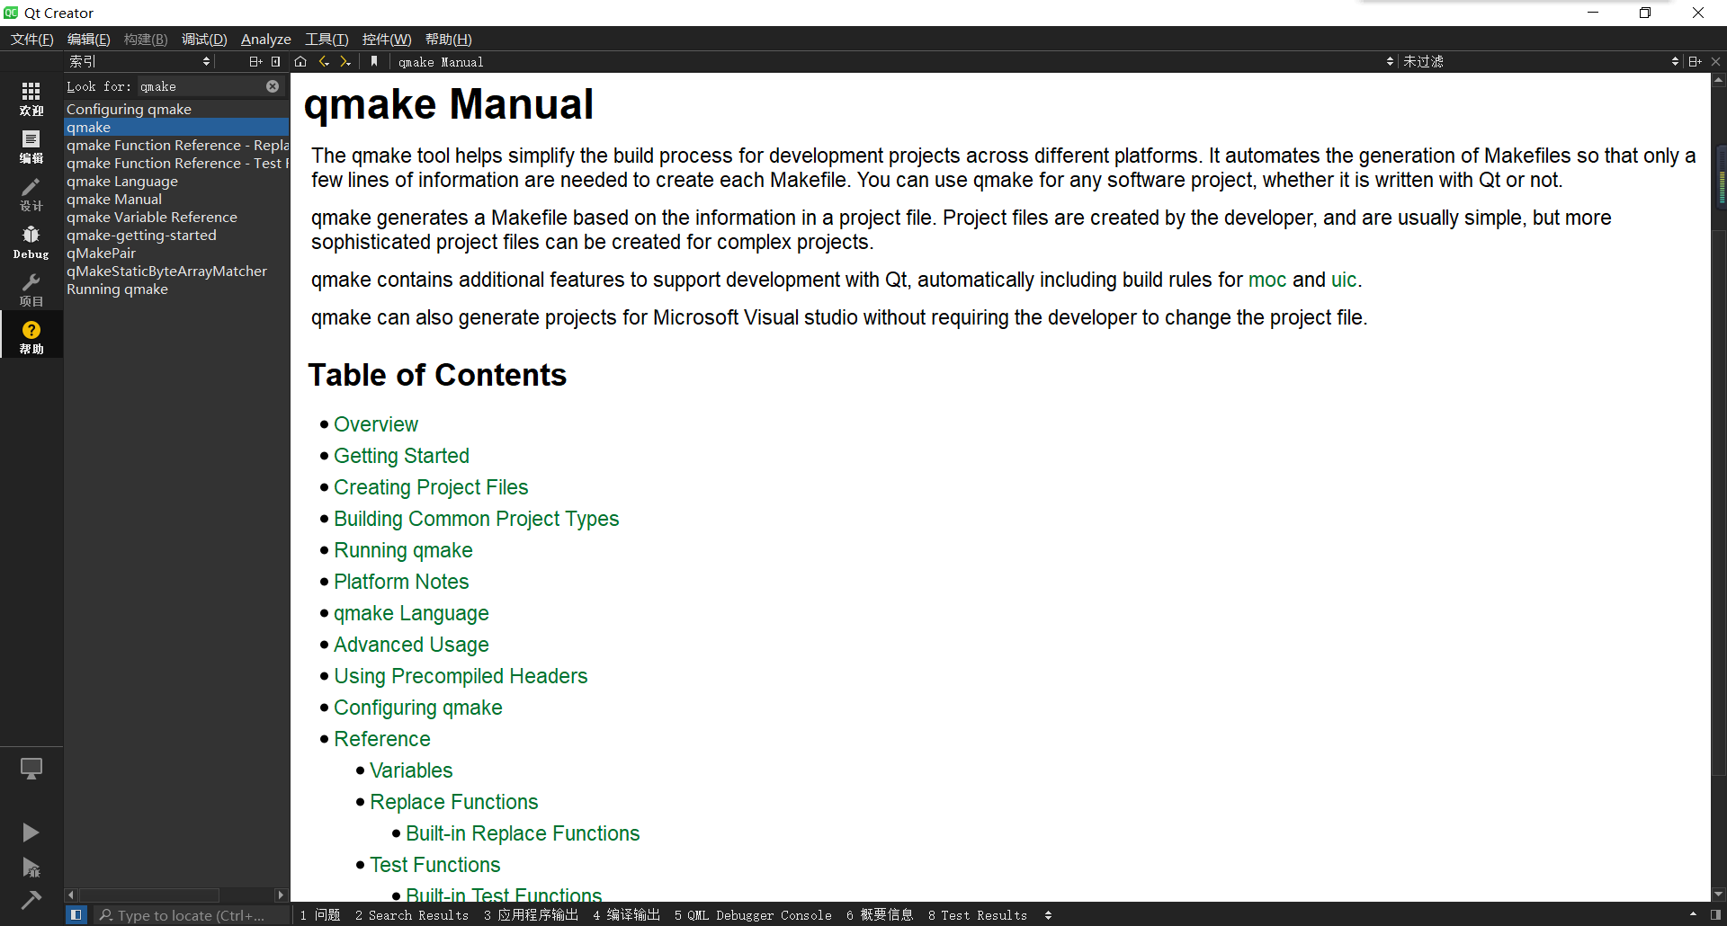Click the moc hyperlink
The width and height of the screenshot is (1727, 926).
(1266, 280)
